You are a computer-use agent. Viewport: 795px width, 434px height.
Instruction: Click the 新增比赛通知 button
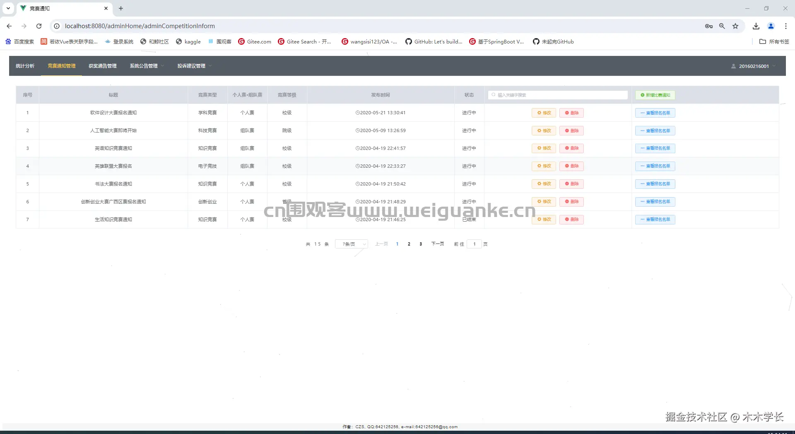[x=655, y=95]
